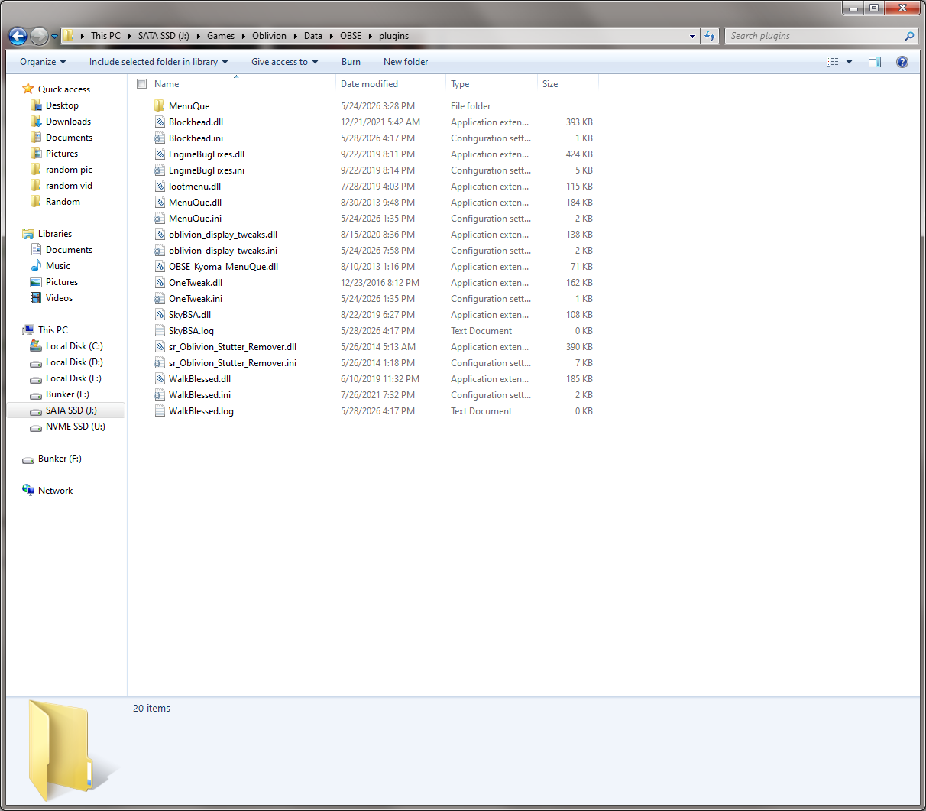This screenshot has height=811, width=926.
Task: Click the search magnifier icon
Action: point(909,36)
